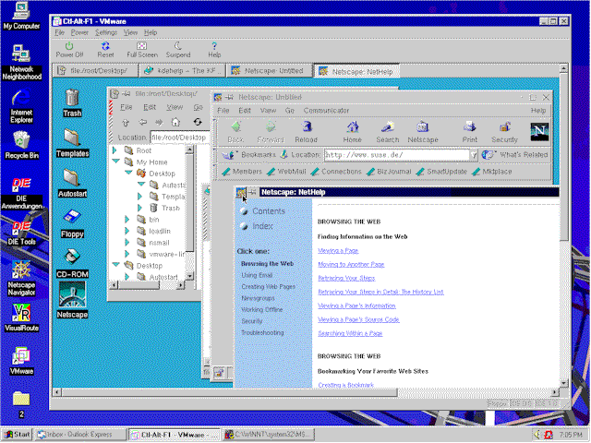Viewport: 591px width, 443px height.
Task: Click the VMware vertical scrollbar up arrow
Action: [563, 68]
